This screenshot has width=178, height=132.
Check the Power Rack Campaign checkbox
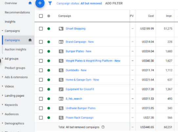(x=41, y=117)
